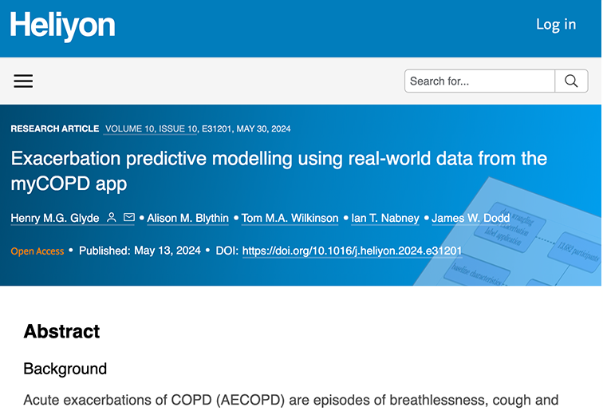Select author Tom M.A. Wilkinson
603x415 pixels.
[x=290, y=218]
